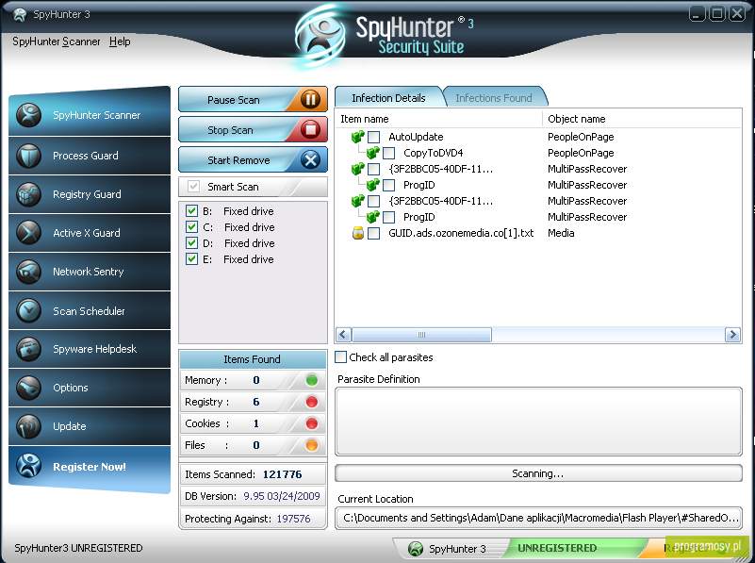Open the SpyHunter Scanner menu
Screen dimensions: 755x563
[x=57, y=41]
